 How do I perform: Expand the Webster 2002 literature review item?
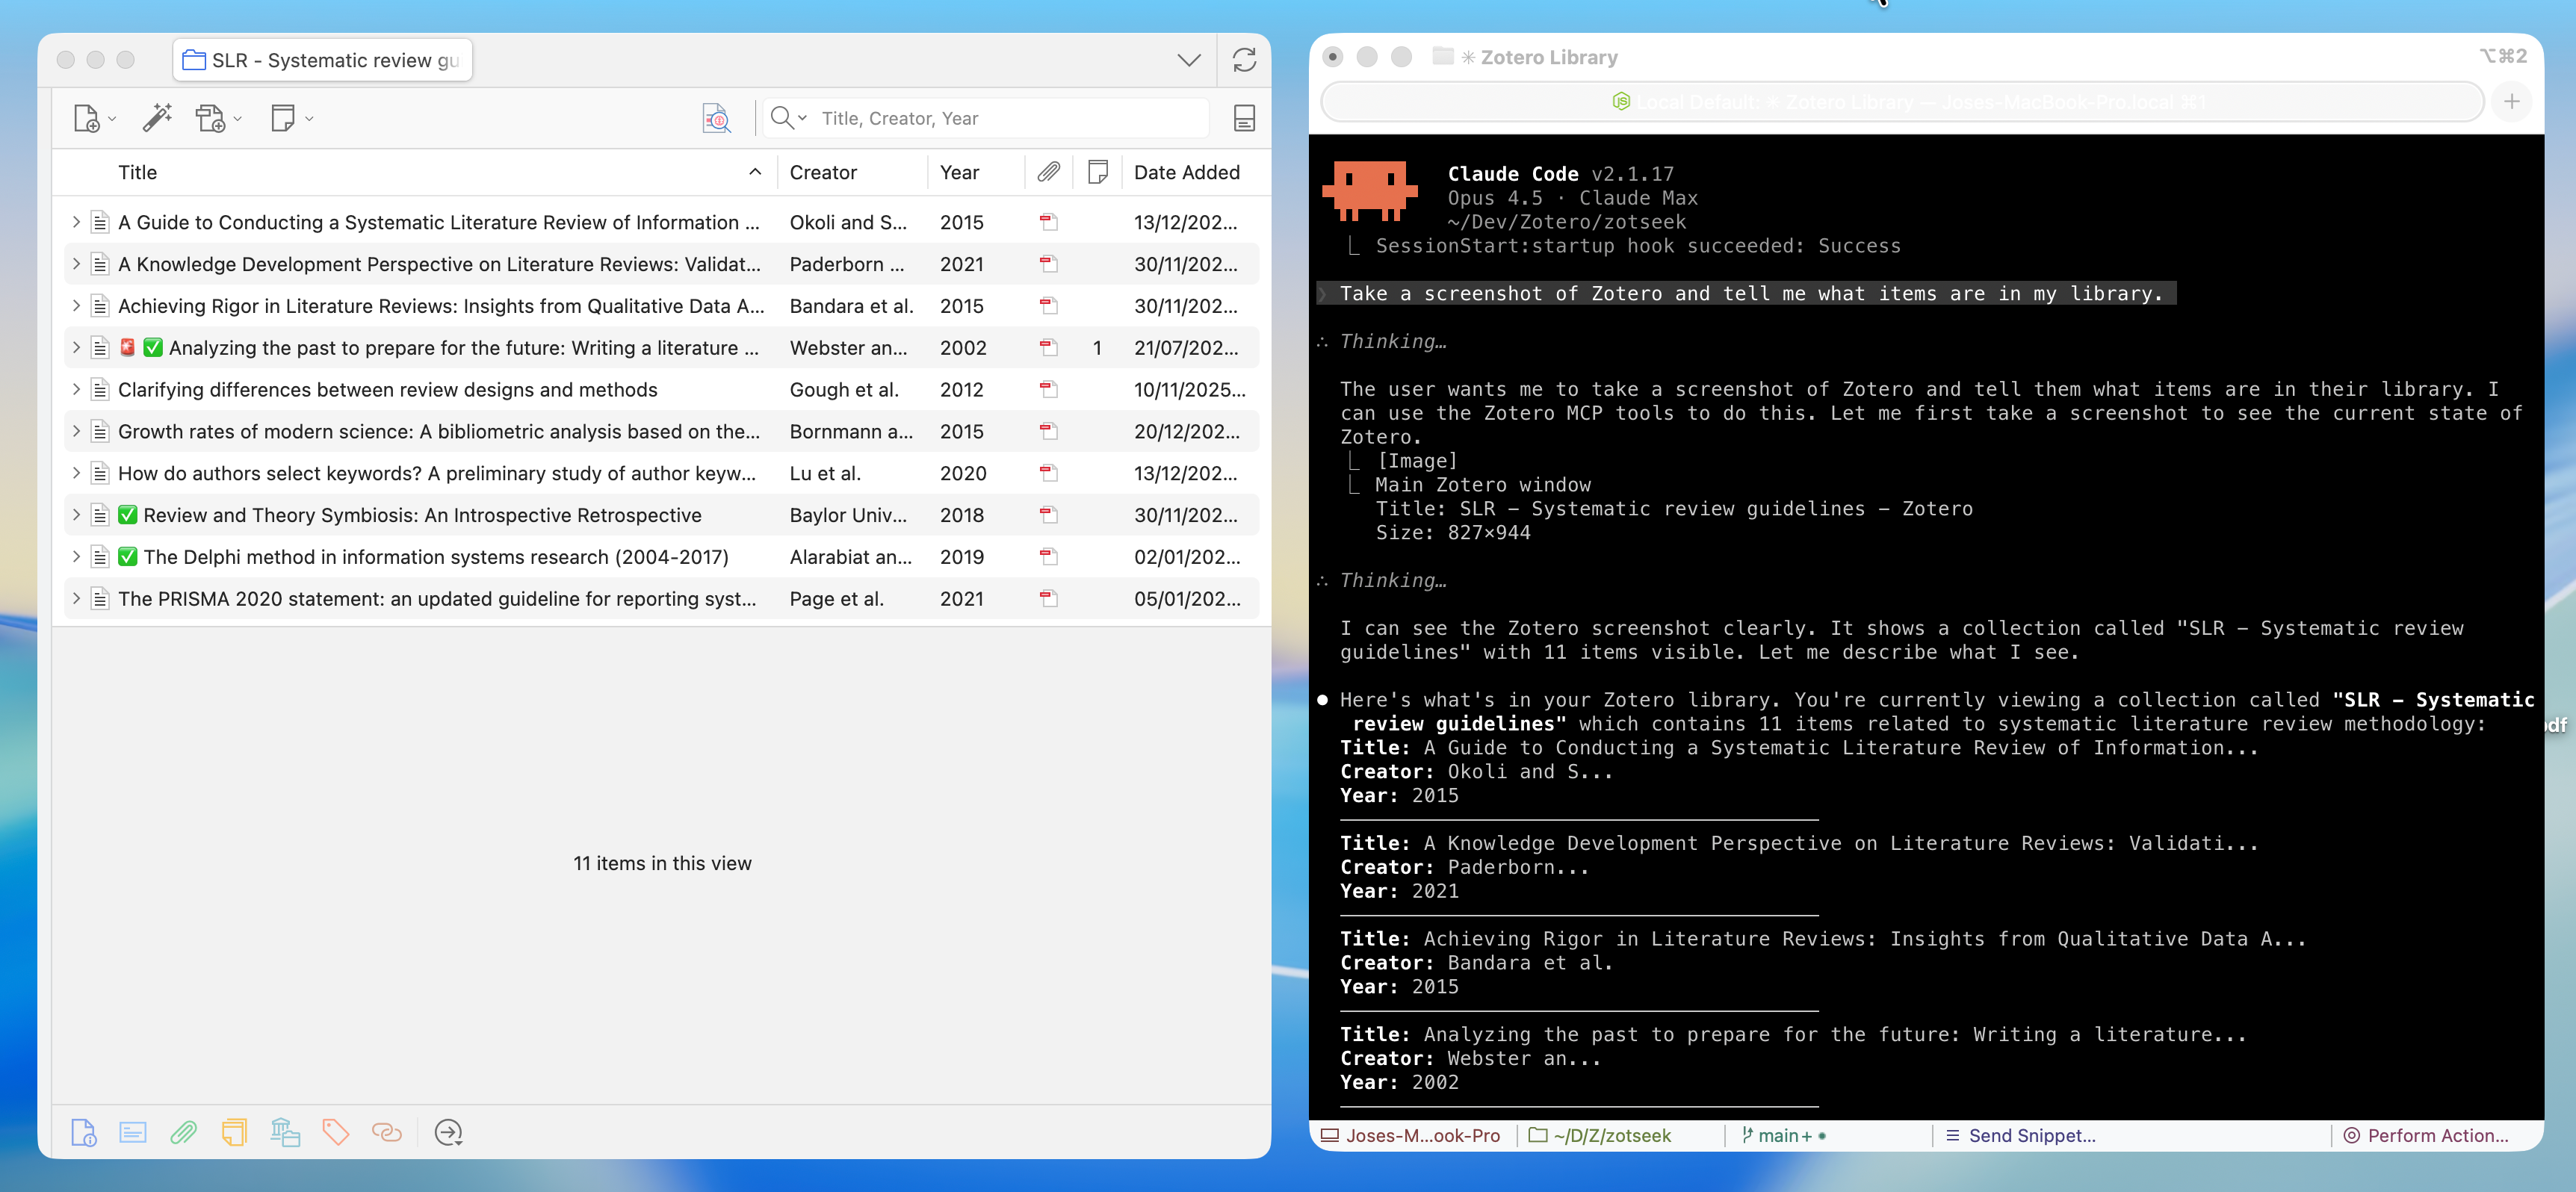(x=76, y=348)
